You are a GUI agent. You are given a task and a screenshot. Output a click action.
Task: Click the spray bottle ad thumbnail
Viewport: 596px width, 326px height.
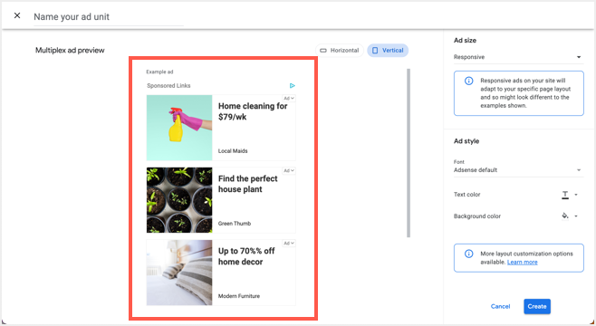coord(179,128)
